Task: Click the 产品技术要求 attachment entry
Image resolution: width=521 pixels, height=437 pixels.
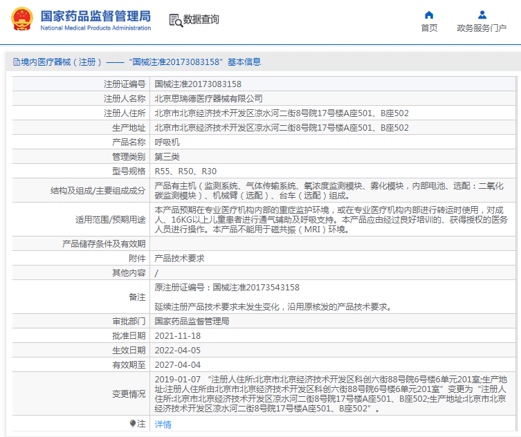Action: point(179,258)
